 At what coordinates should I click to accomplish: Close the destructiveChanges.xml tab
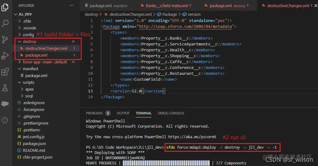[x=316, y=6]
